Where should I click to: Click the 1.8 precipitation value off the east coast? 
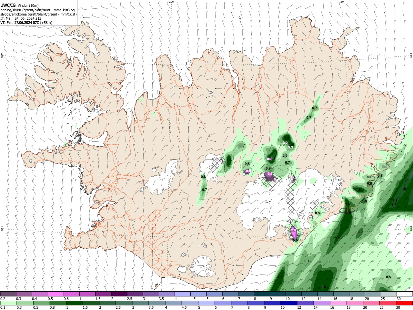395,201
